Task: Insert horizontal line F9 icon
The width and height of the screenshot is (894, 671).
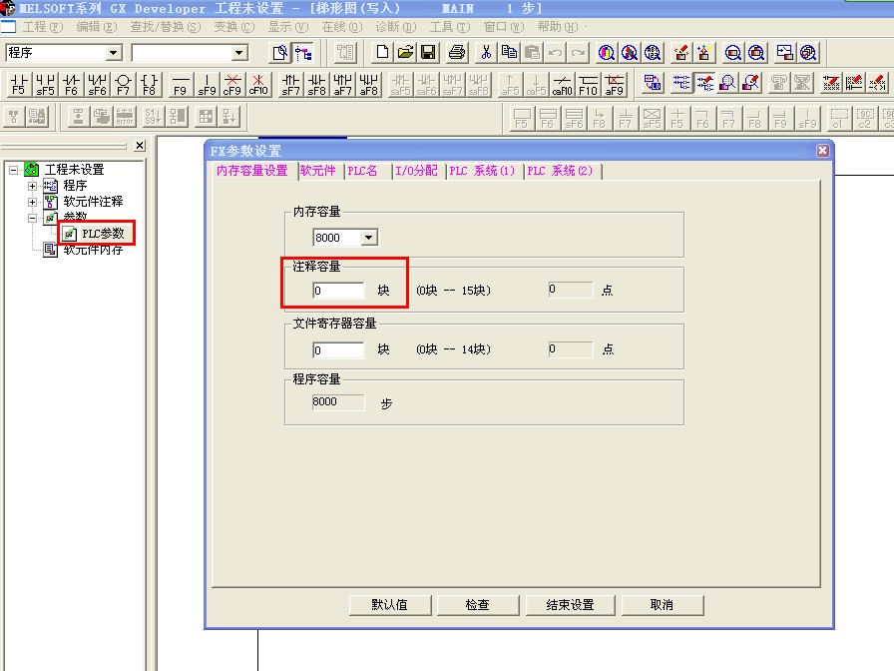Action: coord(180,84)
